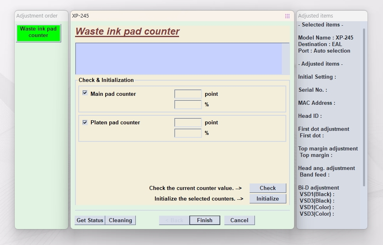
Task: Click the Get Status button
Action: click(x=90, y=220)
